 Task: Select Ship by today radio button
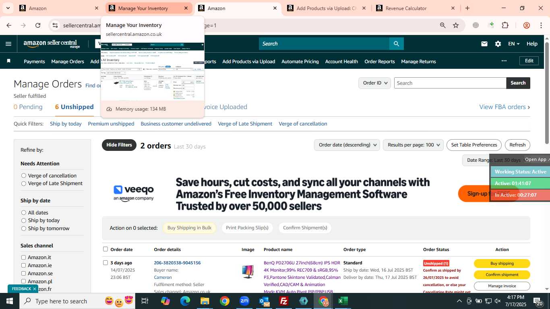tap(24, 220)
